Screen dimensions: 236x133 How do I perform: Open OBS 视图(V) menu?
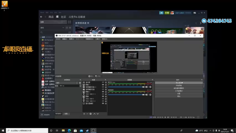click(x=71, y=39)
